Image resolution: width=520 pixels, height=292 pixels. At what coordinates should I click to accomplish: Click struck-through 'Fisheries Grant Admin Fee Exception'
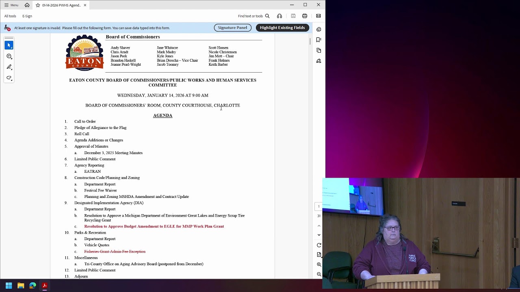[115, 251]
